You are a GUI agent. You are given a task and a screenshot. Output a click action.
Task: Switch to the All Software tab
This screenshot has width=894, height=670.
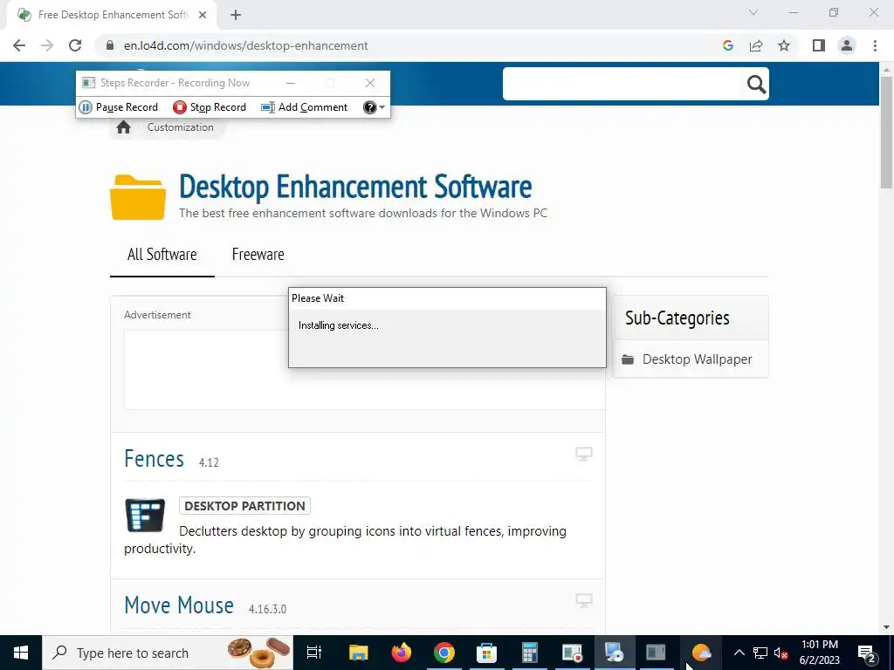(162, 254)
